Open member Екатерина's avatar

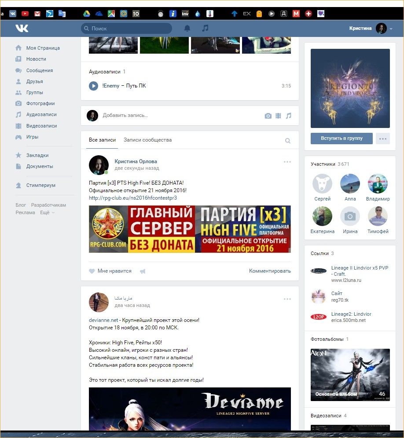(x=322, y=216)
